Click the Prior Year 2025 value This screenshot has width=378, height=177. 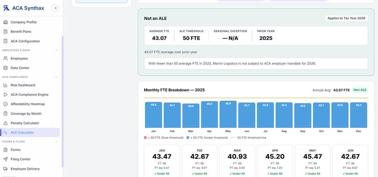click(266, 38)
